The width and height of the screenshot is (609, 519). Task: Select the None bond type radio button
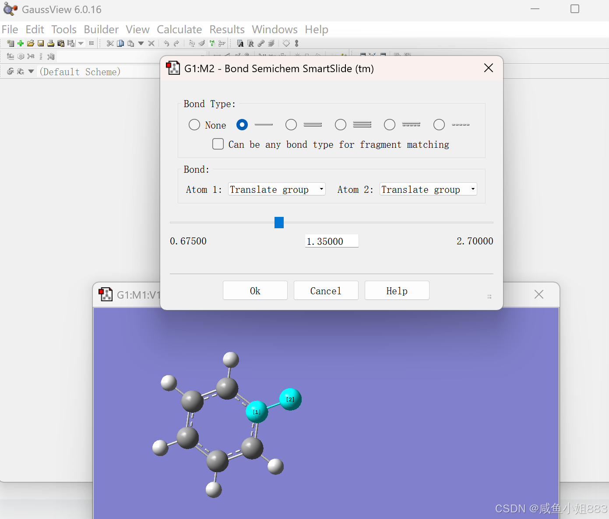point(194,125)
